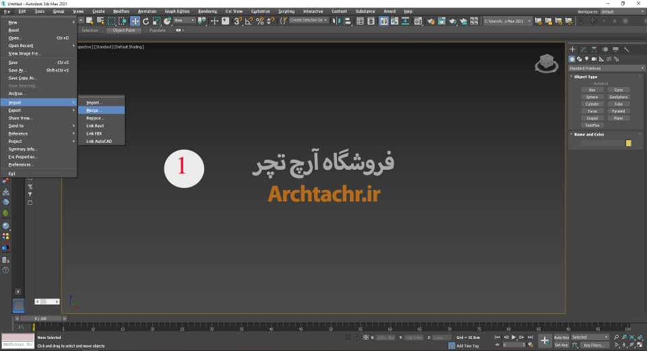This screenshot has width=647, height=351.
Task: Toggle the 3D Snaps button
Action: (x=238, y=21)
